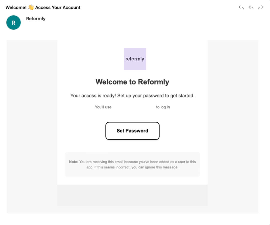The image size is (270, 225).
Task: Click the Reply All double-arrow icon
Action: [x=251, y=7]
